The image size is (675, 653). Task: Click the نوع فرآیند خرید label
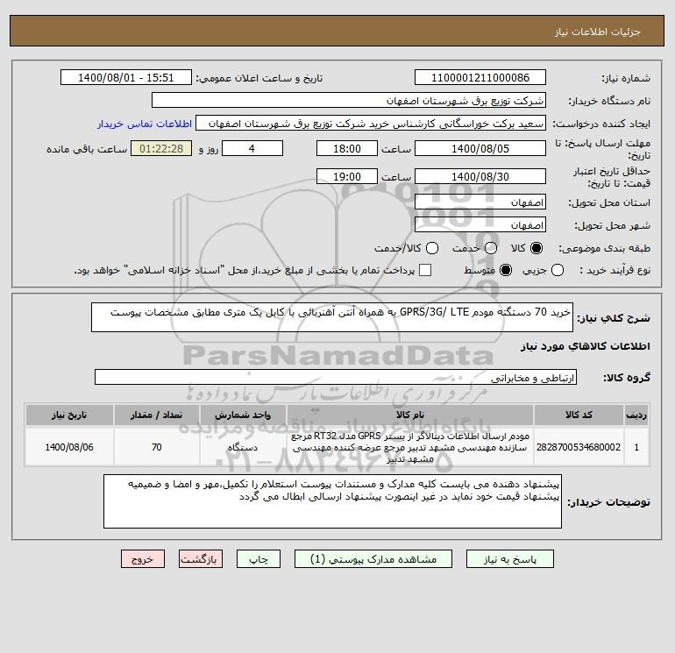click(x=615, y=270)
